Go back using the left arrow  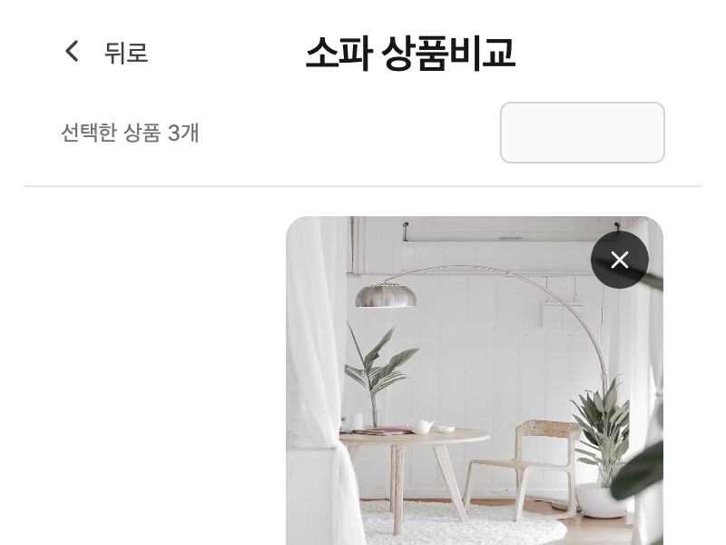click(x=72, y=51)
